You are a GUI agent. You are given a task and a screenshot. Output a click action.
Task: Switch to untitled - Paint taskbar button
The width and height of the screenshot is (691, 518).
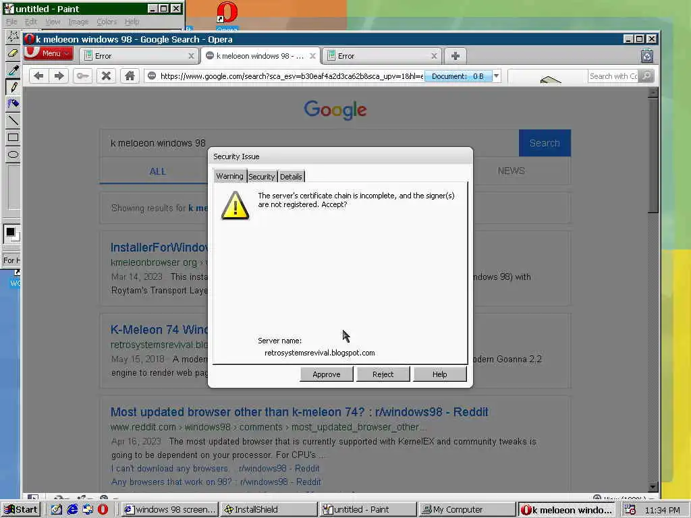(368, 510)
